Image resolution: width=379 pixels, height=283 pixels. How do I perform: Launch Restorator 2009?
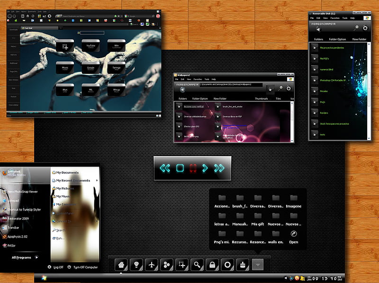coord(16,219)
